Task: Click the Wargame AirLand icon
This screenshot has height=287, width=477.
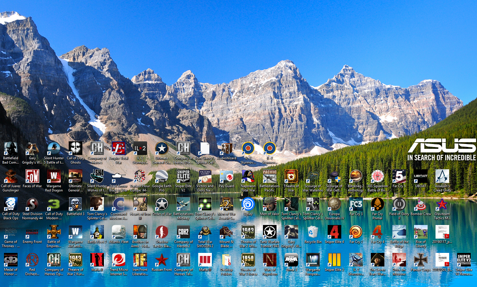Action: [75, 232]
